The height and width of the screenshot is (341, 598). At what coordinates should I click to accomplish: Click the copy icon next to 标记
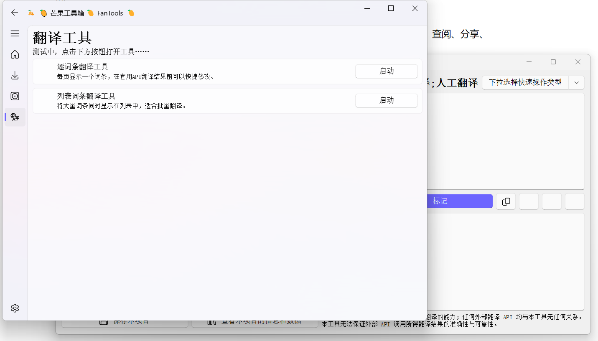pos(506,201)
